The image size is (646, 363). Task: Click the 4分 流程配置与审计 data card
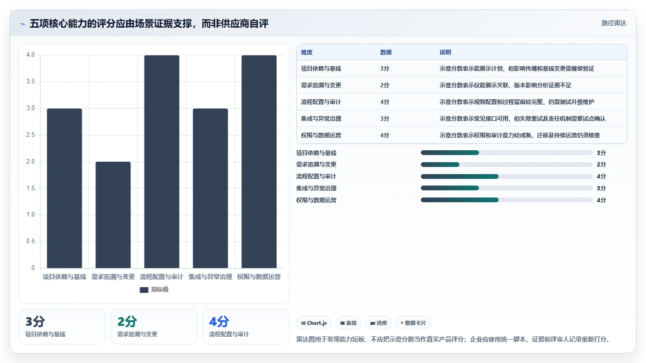(x=246, y=326)
